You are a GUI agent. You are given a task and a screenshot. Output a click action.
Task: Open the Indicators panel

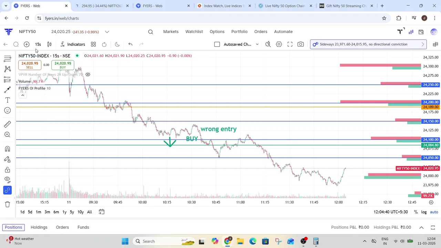[x=72, y=44]
